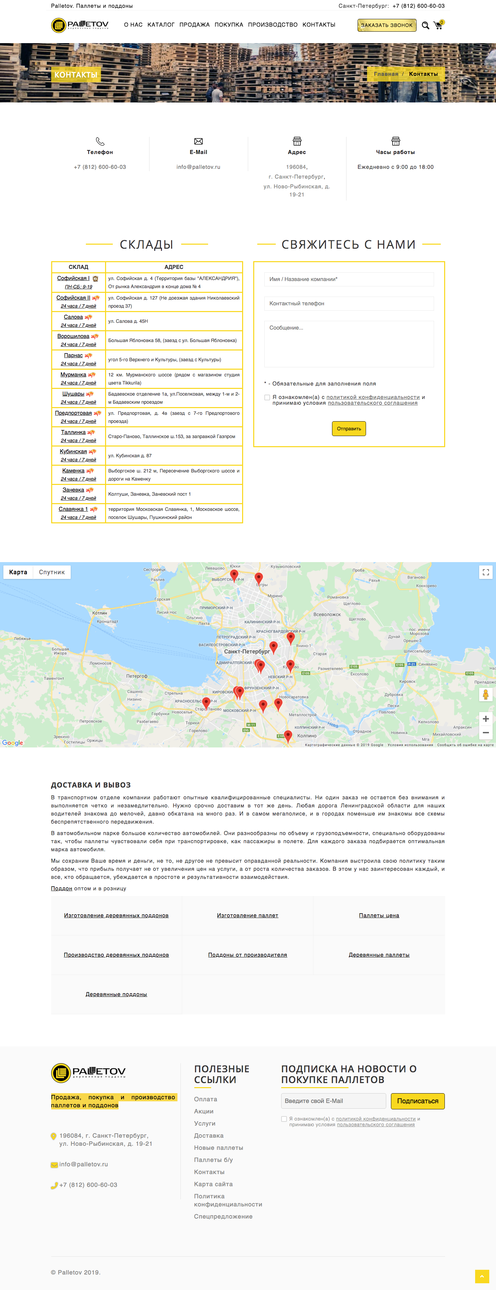Click the map marker near Старо-Паново
The height and width of the screenshot is (1290, 496).
[x=206, y=703]
